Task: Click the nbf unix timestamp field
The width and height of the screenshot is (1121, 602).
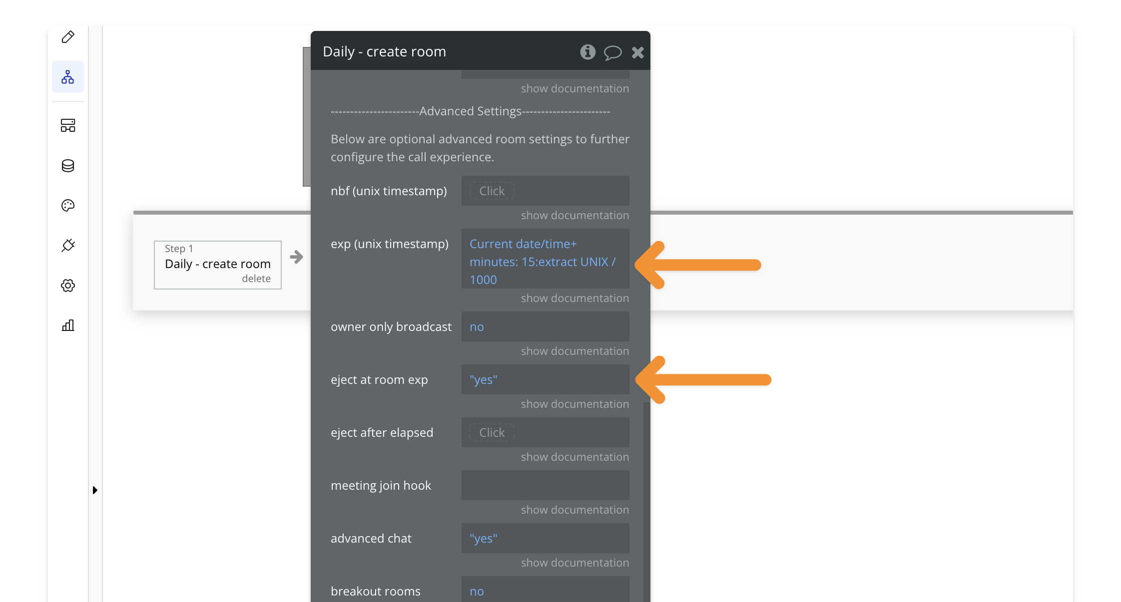Action: [546, 191]
